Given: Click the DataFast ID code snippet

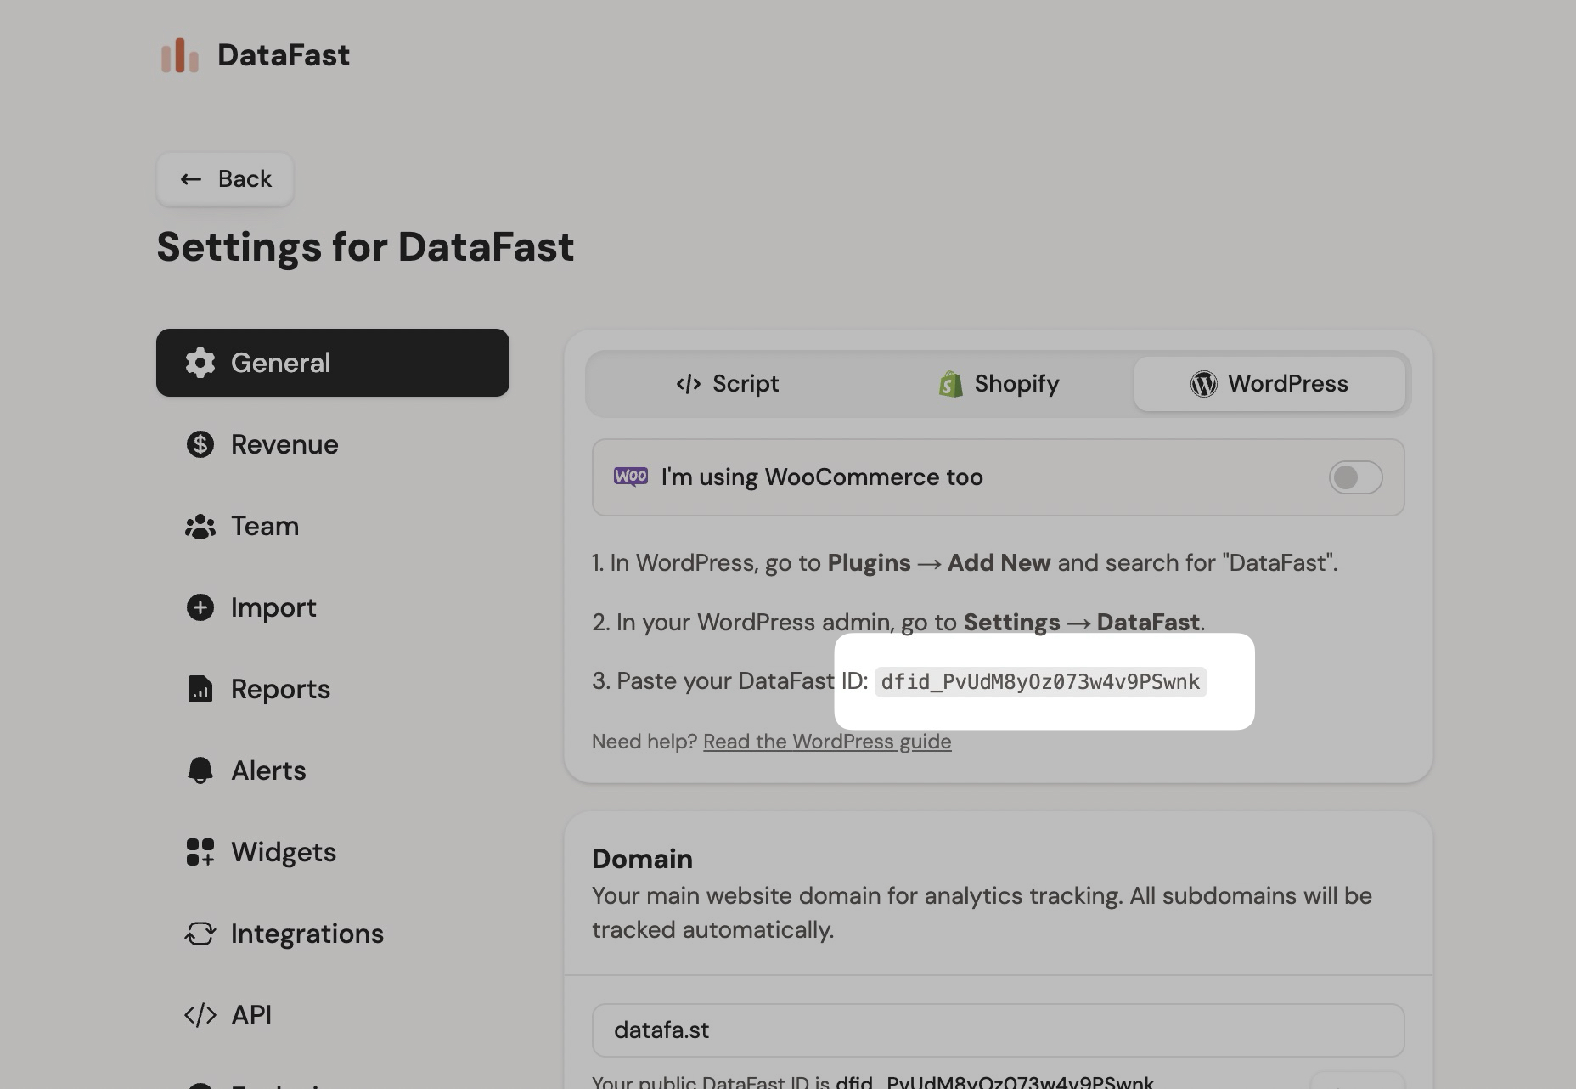Looking at the screenshot, I should click(1040, 682).
